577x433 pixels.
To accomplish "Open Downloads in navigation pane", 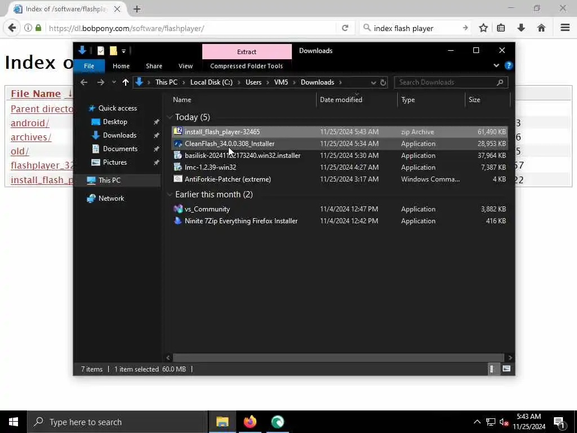I will pyautogui.click(x=119, y=135).
